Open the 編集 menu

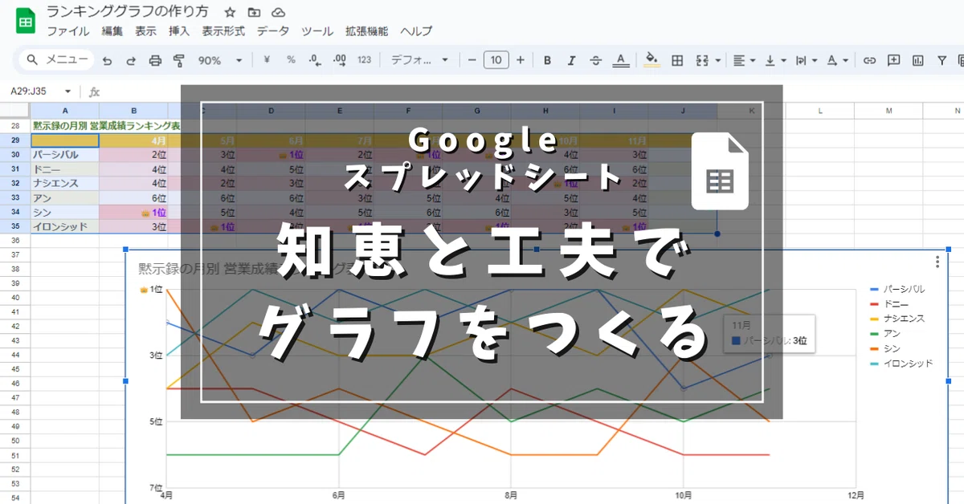pyautogui.click(x=112, y=31)
